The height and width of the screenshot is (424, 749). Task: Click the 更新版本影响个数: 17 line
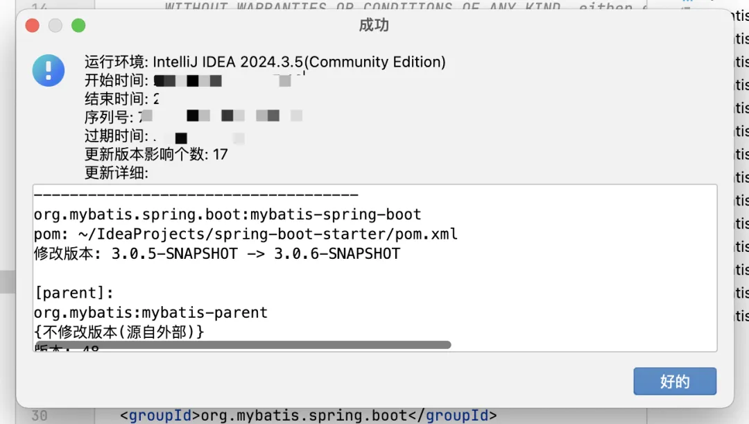(x=156, y=154)
